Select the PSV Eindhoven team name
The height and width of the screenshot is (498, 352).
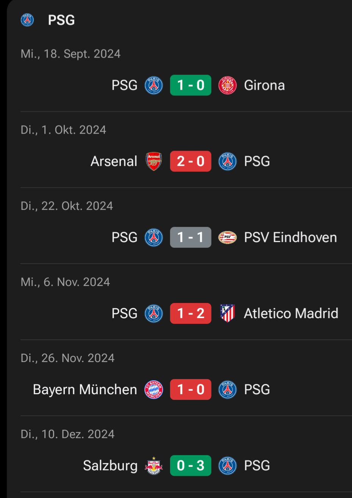click(290, 237)
